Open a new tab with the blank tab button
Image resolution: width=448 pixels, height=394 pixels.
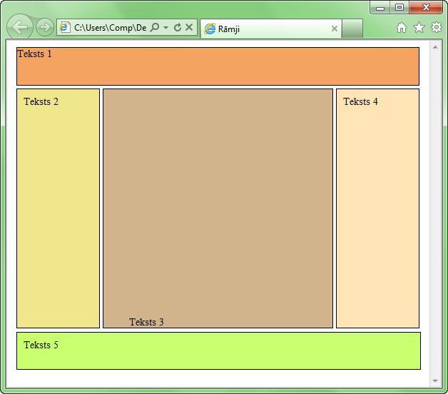352,29
